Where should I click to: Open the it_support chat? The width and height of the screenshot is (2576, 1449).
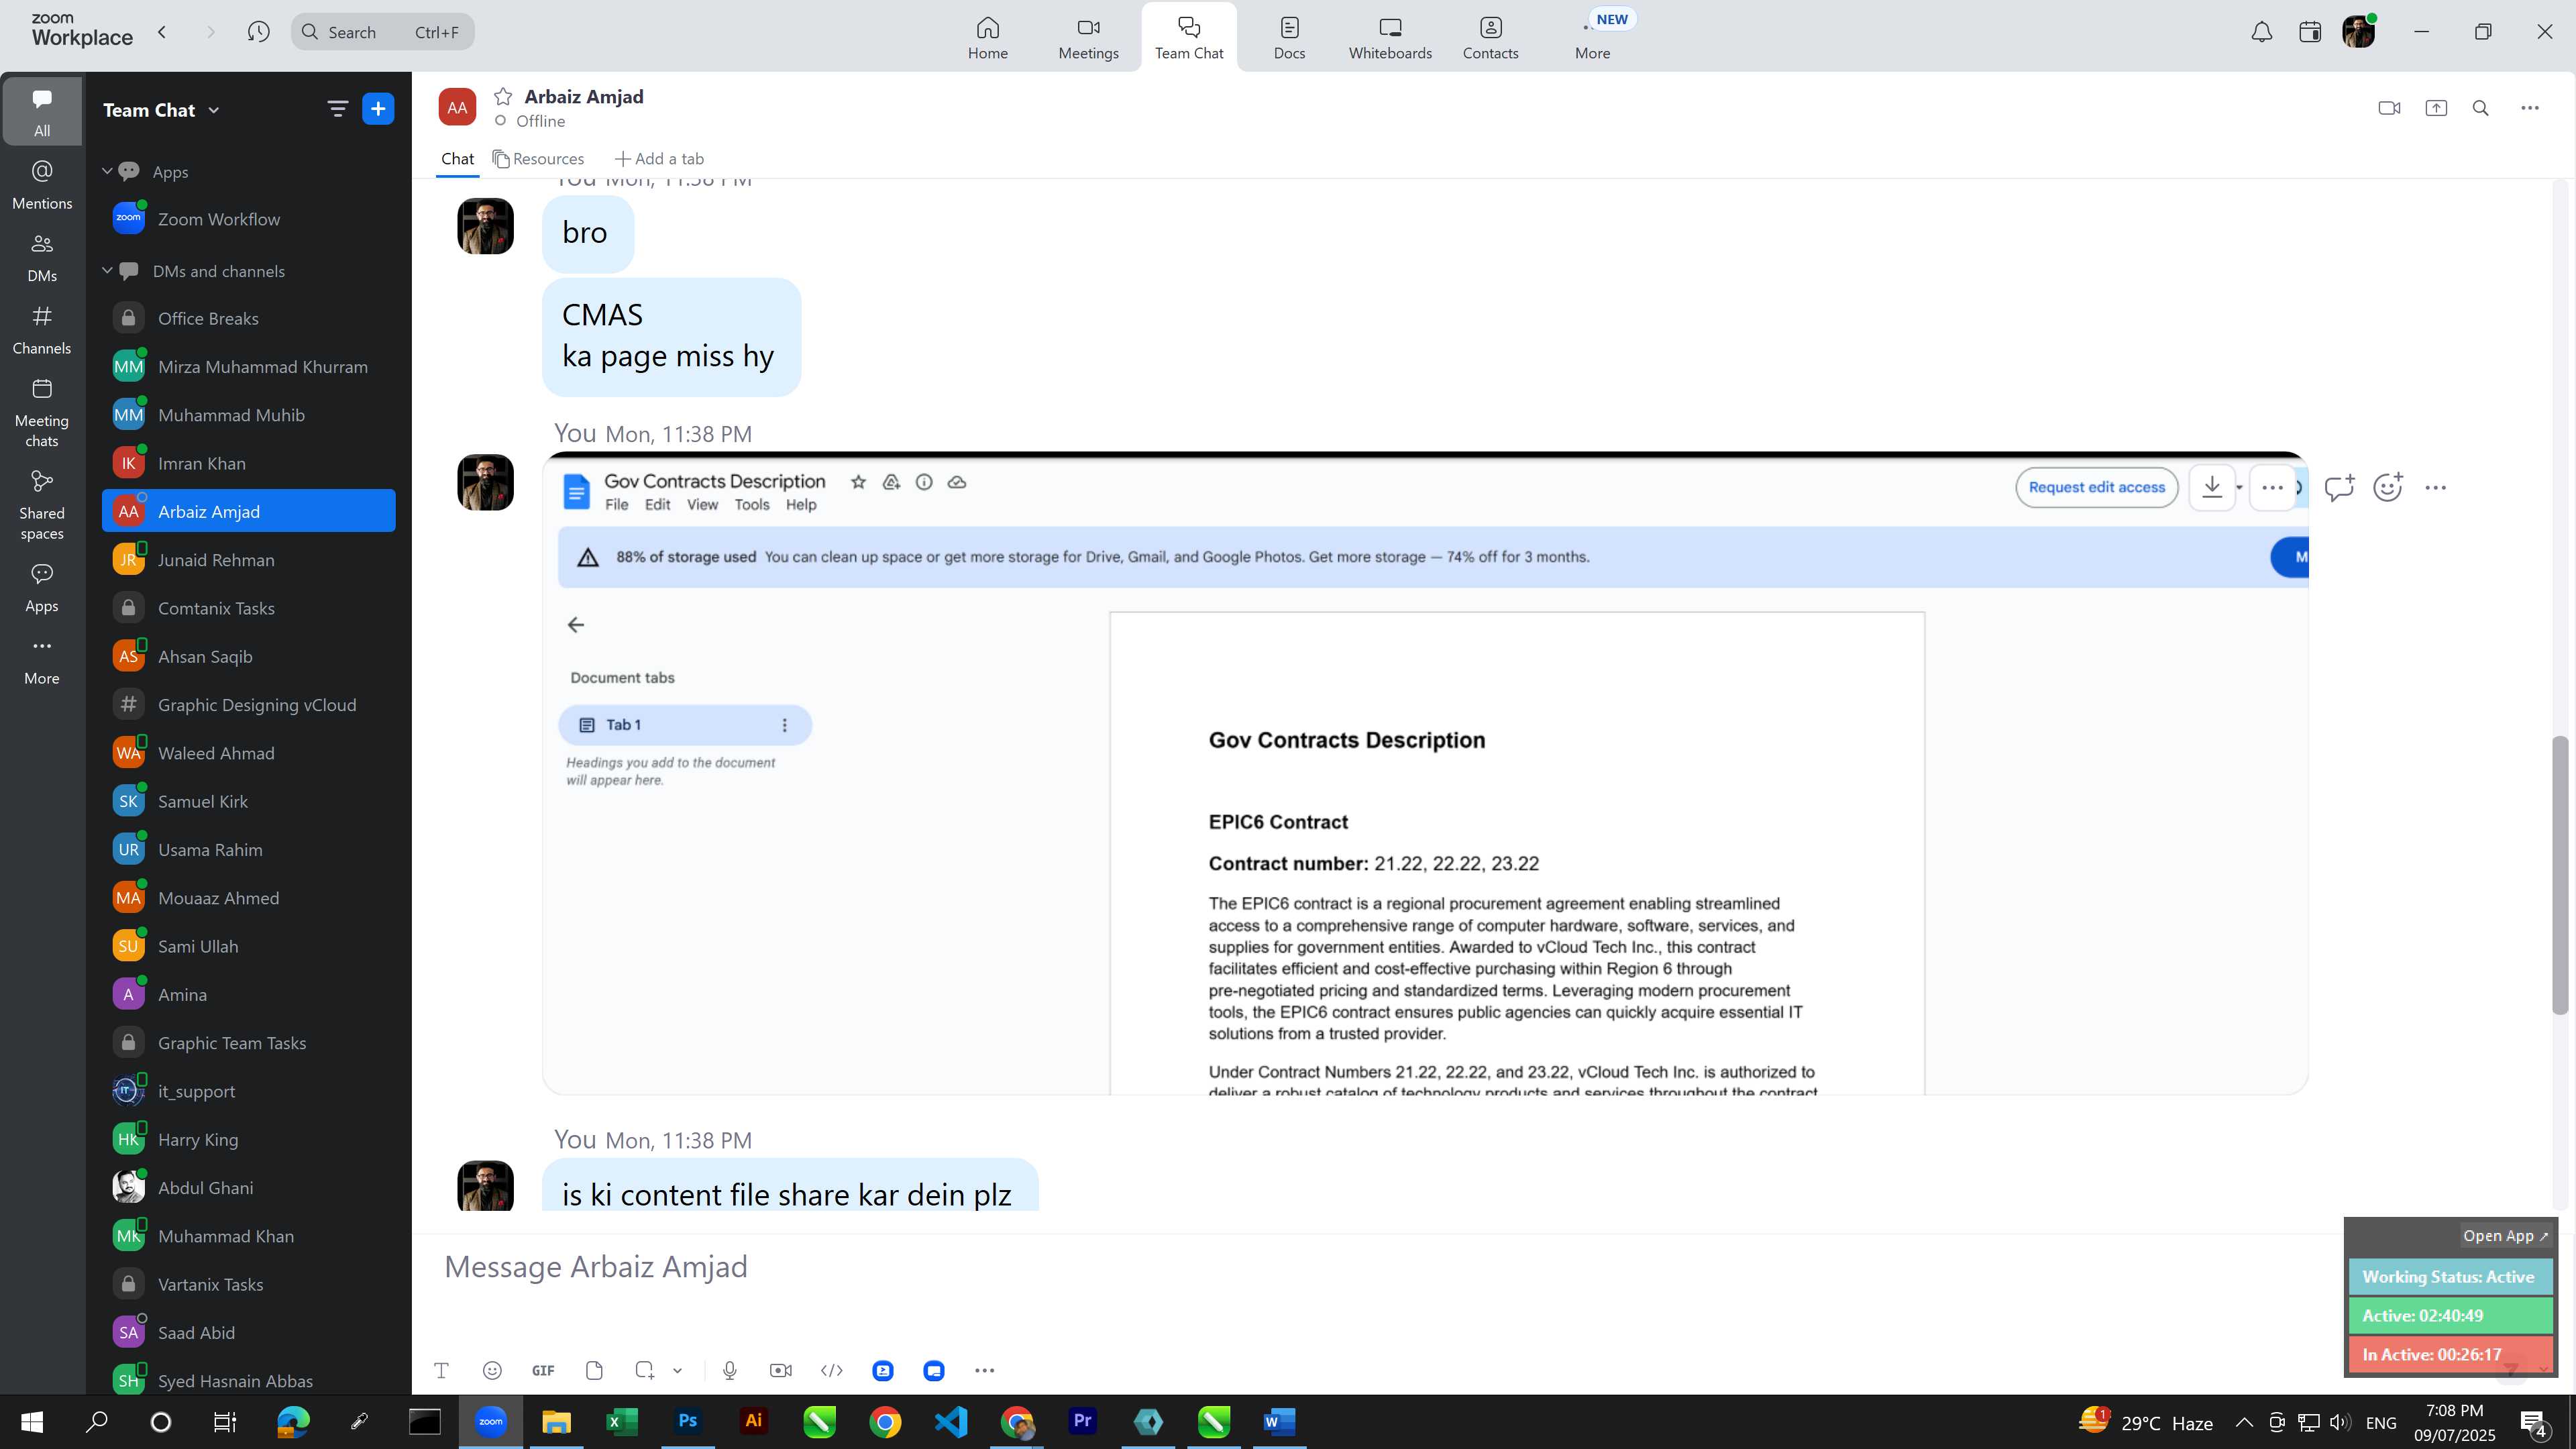(248, 1091)
